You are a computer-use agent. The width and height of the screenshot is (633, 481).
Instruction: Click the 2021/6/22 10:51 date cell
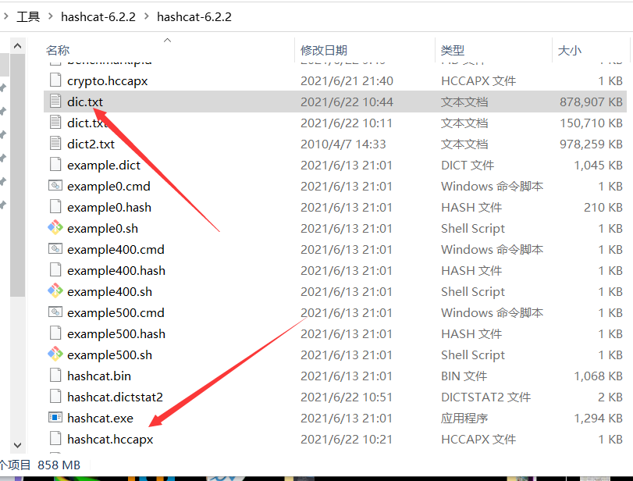coord(347,397)
